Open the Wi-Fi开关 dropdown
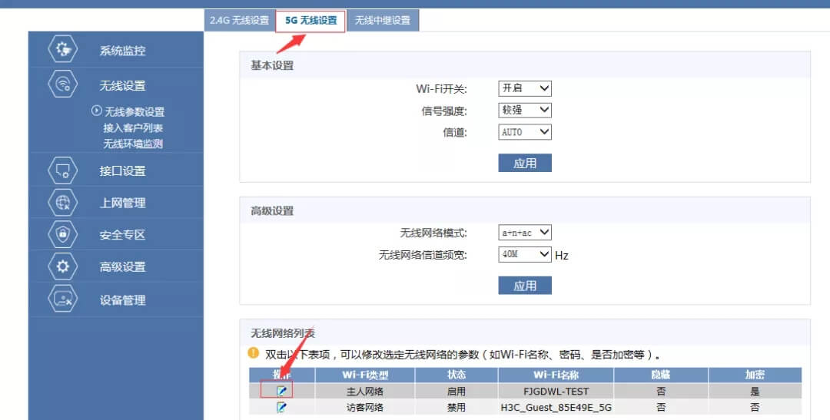 point(525,88)
